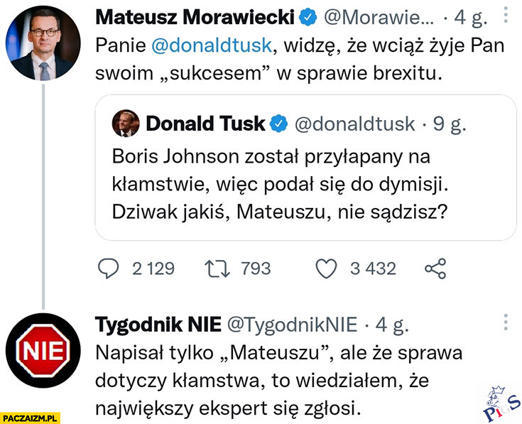Click Donald Tusk's verified badge
Screen dimensions: 522x424
(x=278, y=124)
